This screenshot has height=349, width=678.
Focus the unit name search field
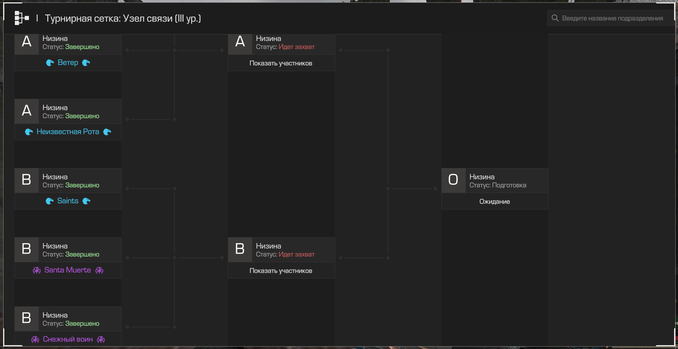[612, 18]
